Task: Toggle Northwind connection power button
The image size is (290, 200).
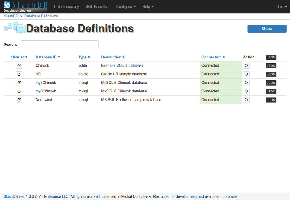Action: [x=246, y=100]
